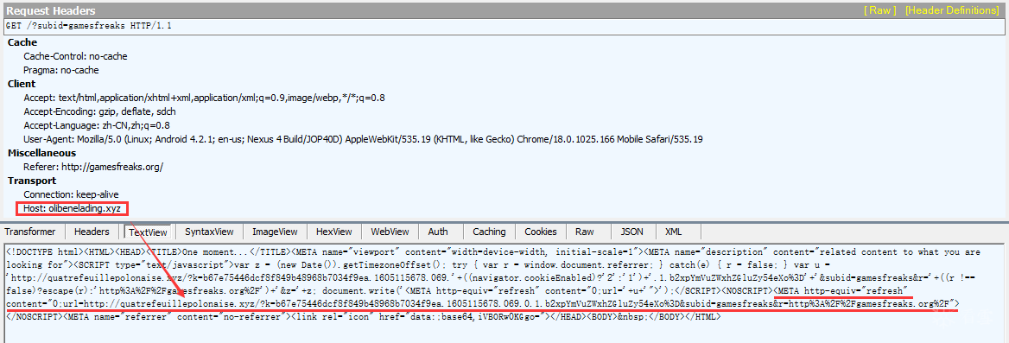The height and width of the screenshot is (343, 1009).
Task: Open the Caching tab
Action: [489, 232]
